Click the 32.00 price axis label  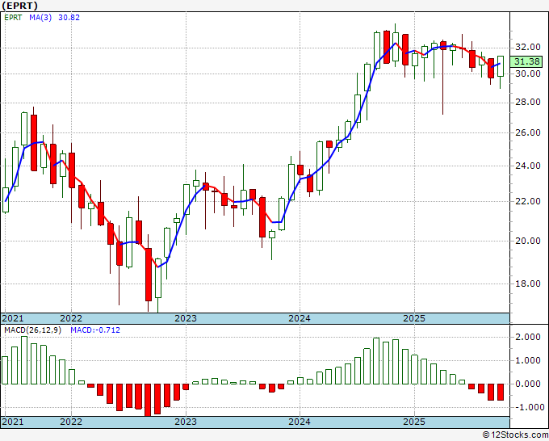click(528, 47)
